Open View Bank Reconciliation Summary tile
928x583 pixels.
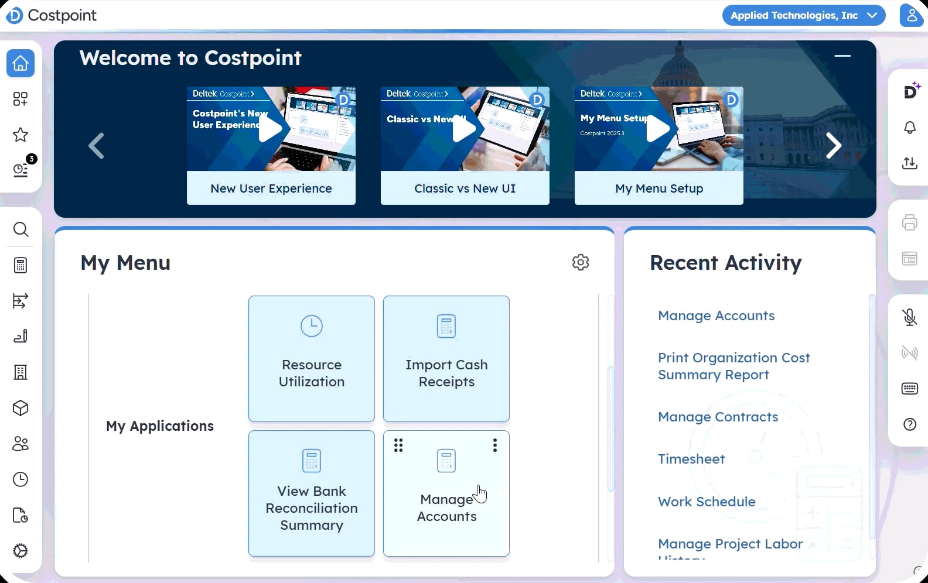pyautogui.click(x=312, y=493)
